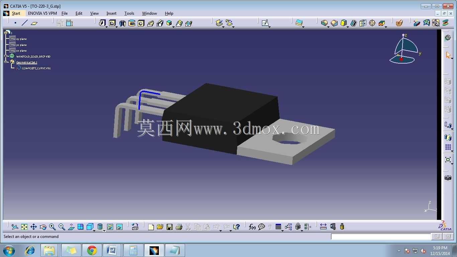Activate the Pocket tool
Image resolution: width=457 pixels, height=257 pixels.
point(112,23)
